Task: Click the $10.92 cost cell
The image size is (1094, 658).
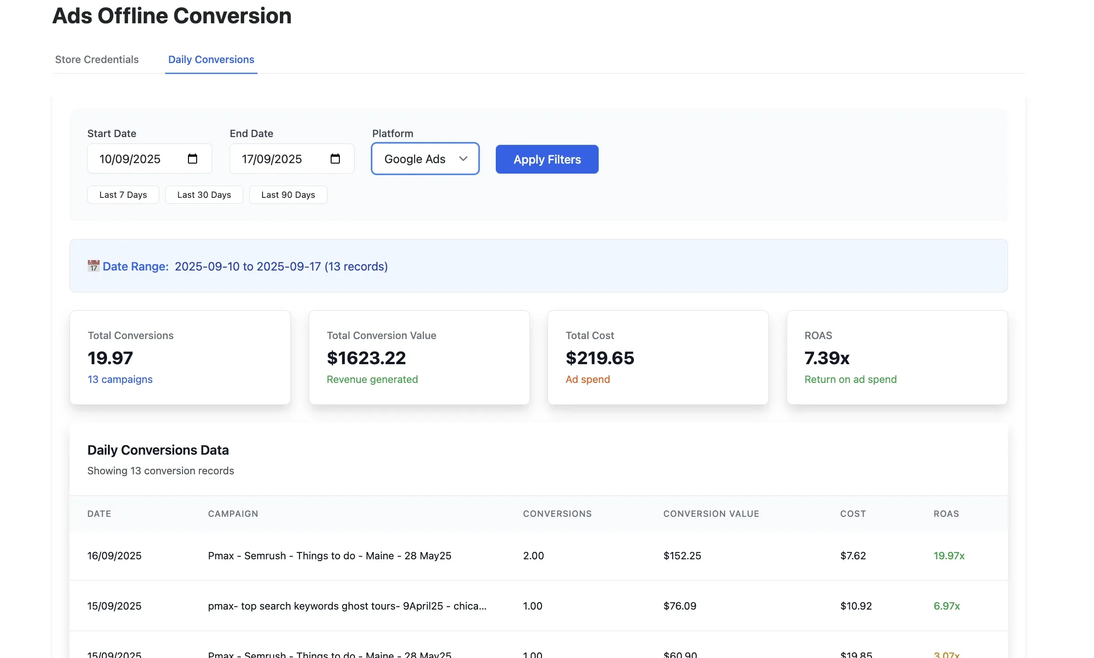Action: click(x=856, y=606)
